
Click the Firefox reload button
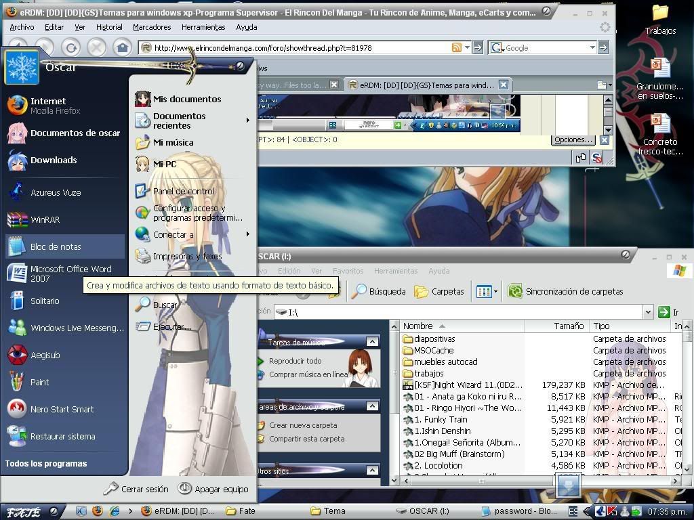pyautogui.click(x=71, y=47)
